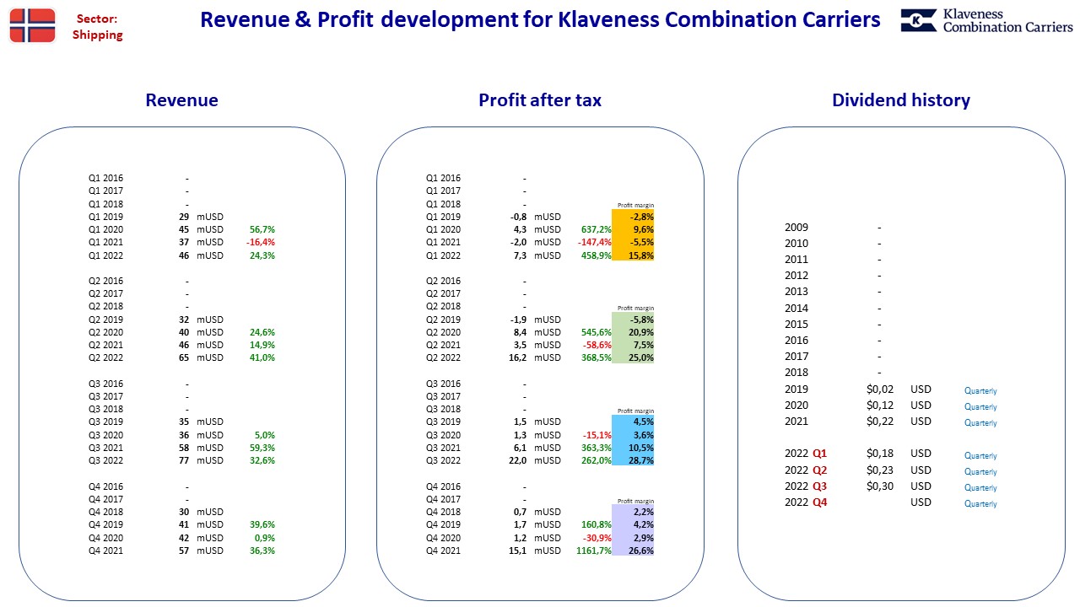Click the lavender Q4 2021 26,6% margin cell
The image size is (1080, 607).
[633, 551]
